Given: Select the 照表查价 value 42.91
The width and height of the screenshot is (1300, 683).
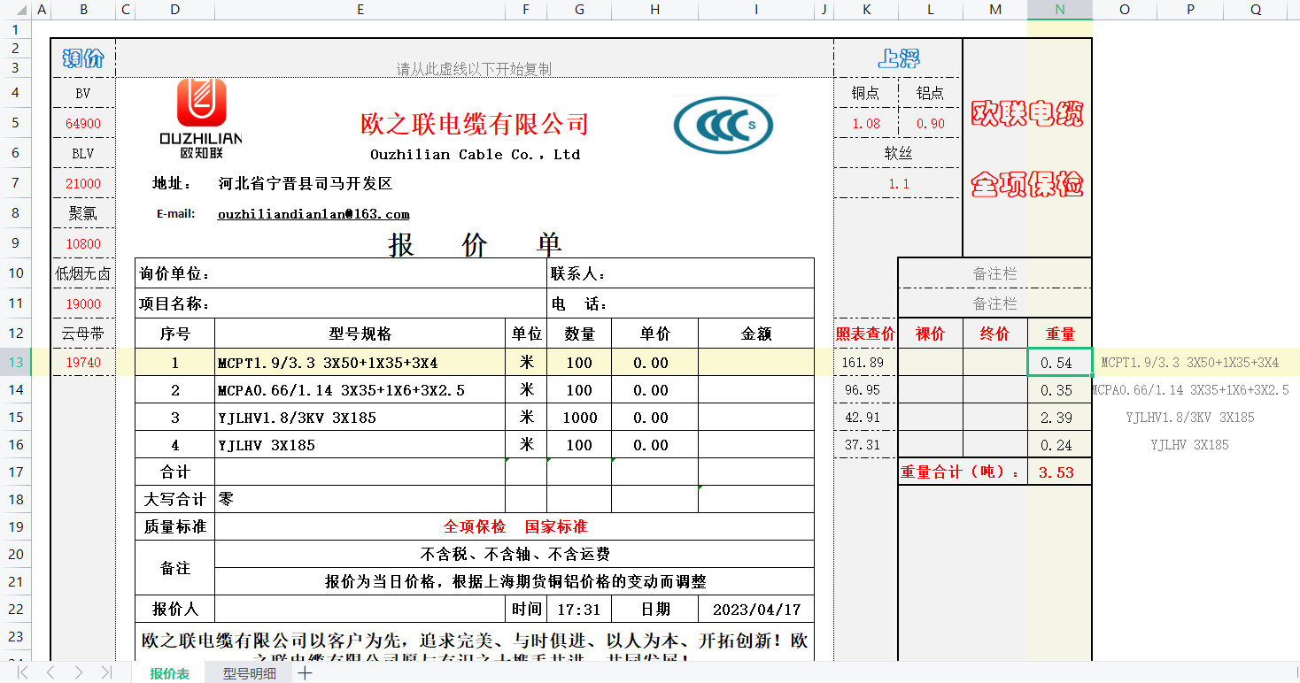Looking at the screenshot, I should 866,418.
